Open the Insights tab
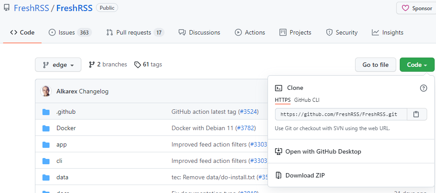Image resolution: width=436 pixels, height=193 pixels. click(388, 33)
